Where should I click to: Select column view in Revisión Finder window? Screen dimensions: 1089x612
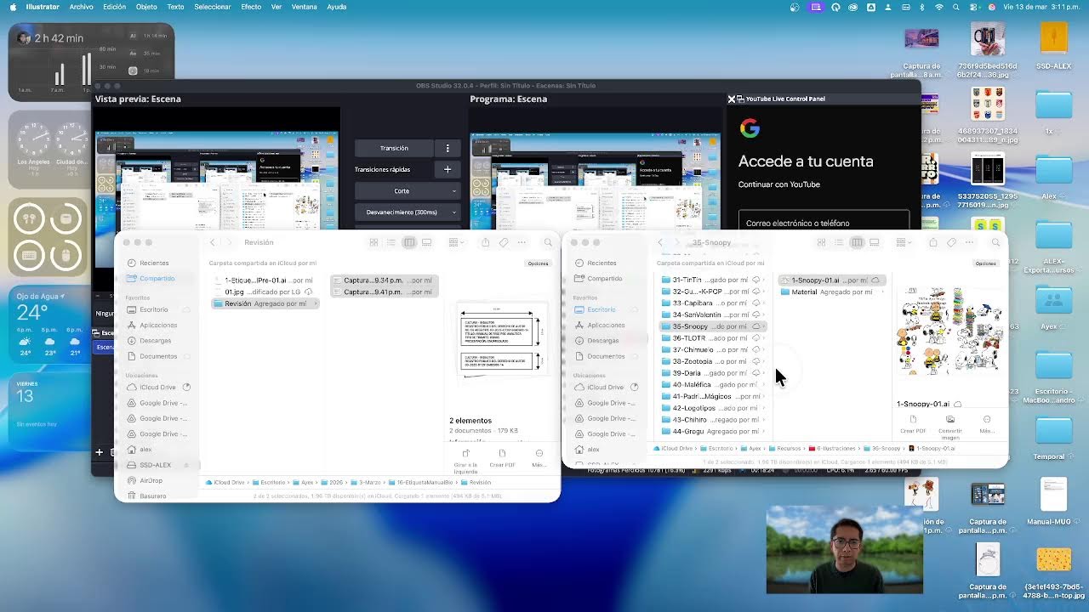click(x=409, y=242)
